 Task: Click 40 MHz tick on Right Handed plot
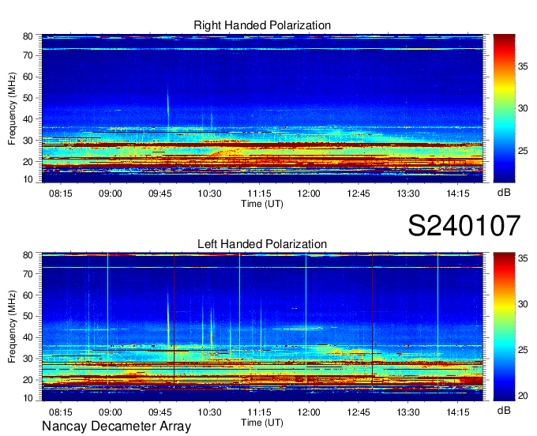[28, 119]
